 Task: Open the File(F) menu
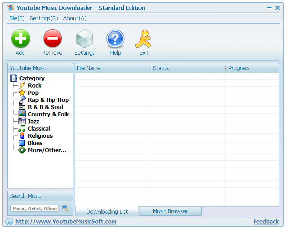(17, 18)
